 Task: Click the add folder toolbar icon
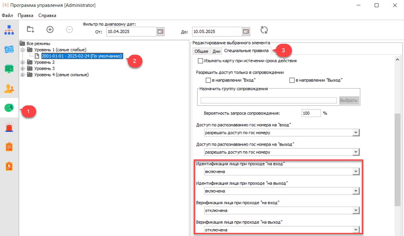coord(30,30)
